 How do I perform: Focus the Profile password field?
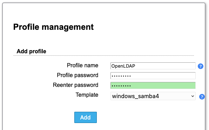tap(153, 76)
